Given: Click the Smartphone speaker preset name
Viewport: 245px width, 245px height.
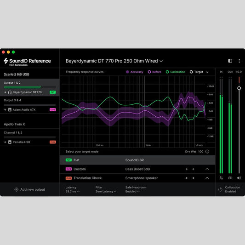Looking at the screenshot, I should click(x=142, y=178).
